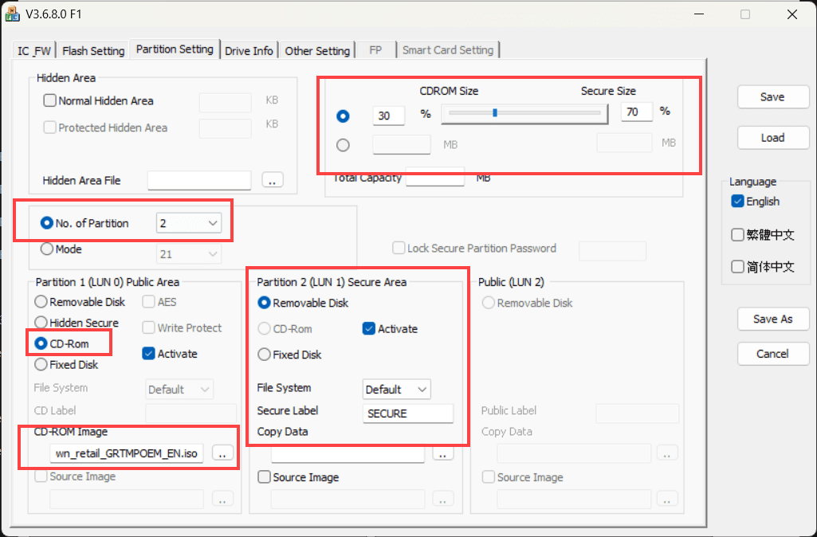Open the No. of Partition dropdown
This screenshot has width=817, height=537.
point(189,223)
